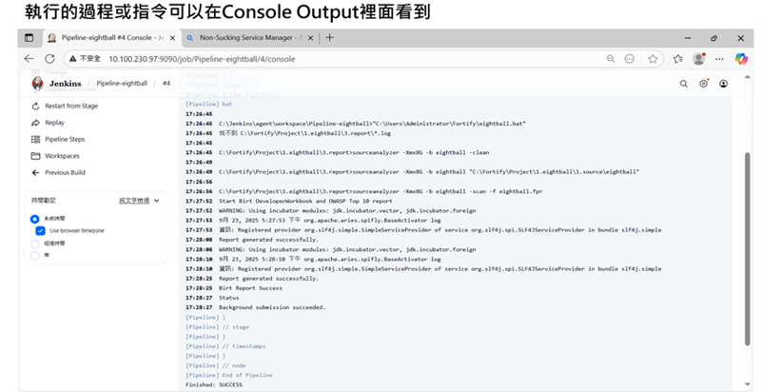
Task: Click the Previous Build arrow icon
Action: [x=35, y=172]
